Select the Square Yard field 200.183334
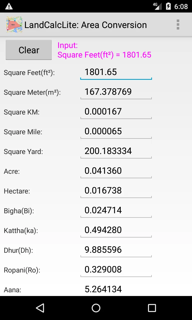The image size is (192, 320). (116, 151)
